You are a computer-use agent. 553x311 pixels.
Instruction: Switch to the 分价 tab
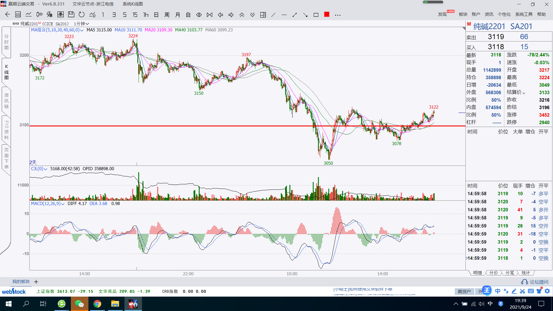pyautogui.click(x=493, y=273)
